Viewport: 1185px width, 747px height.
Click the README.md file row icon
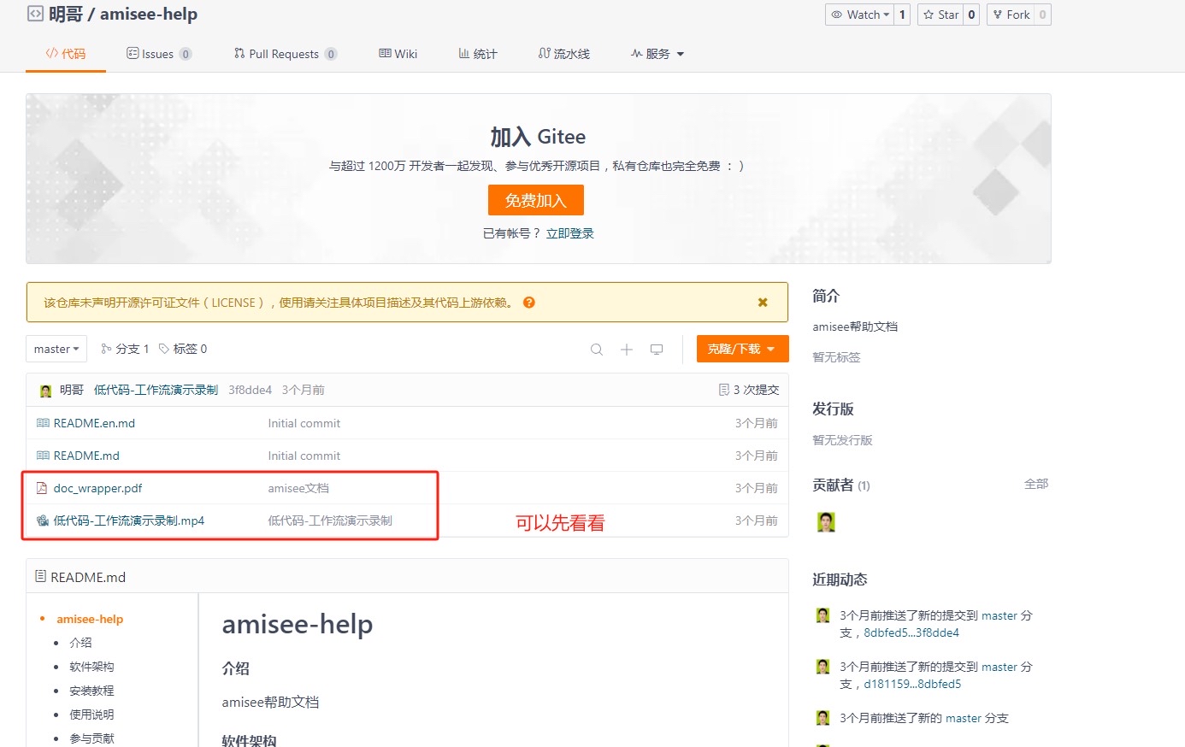pos(43,456)
